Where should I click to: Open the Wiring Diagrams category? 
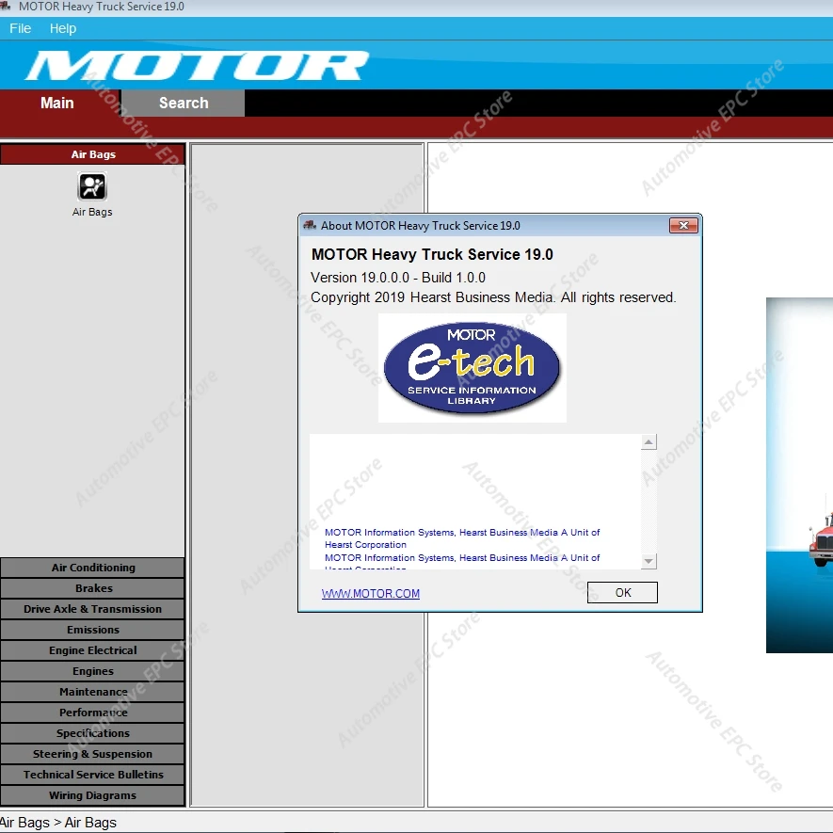(93, 795)
